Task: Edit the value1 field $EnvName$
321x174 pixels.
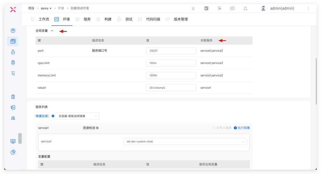Action: [x=171, y=88]
